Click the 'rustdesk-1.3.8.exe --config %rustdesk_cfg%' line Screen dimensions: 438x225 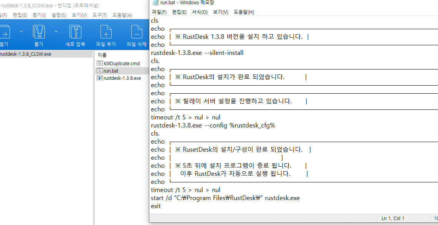pos(213,125)
